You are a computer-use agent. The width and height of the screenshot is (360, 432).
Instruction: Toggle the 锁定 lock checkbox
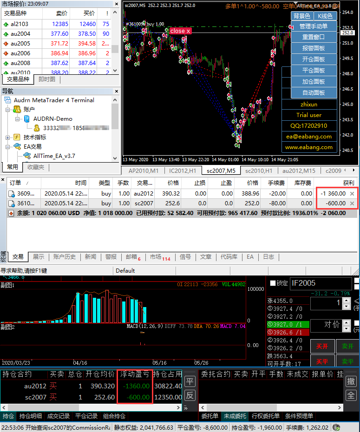[273, 283]
